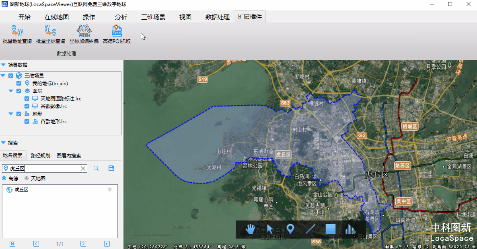
Task: Click the magnifier search icon beside search box
Action: tap(96, 168)
